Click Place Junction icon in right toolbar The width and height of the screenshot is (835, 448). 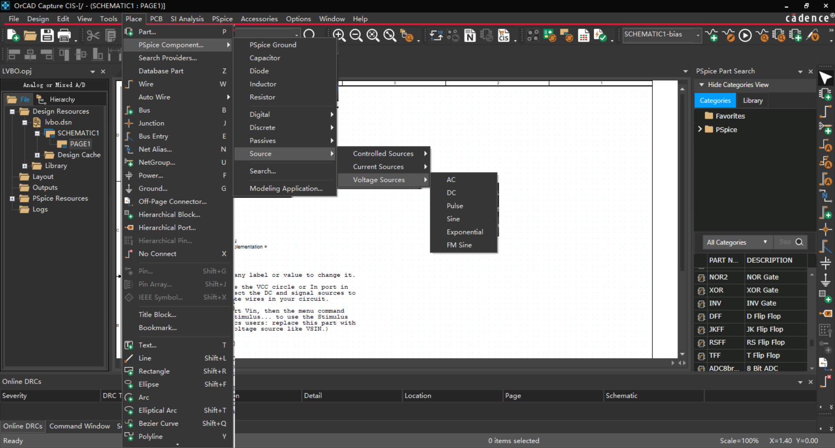[825, 230]
